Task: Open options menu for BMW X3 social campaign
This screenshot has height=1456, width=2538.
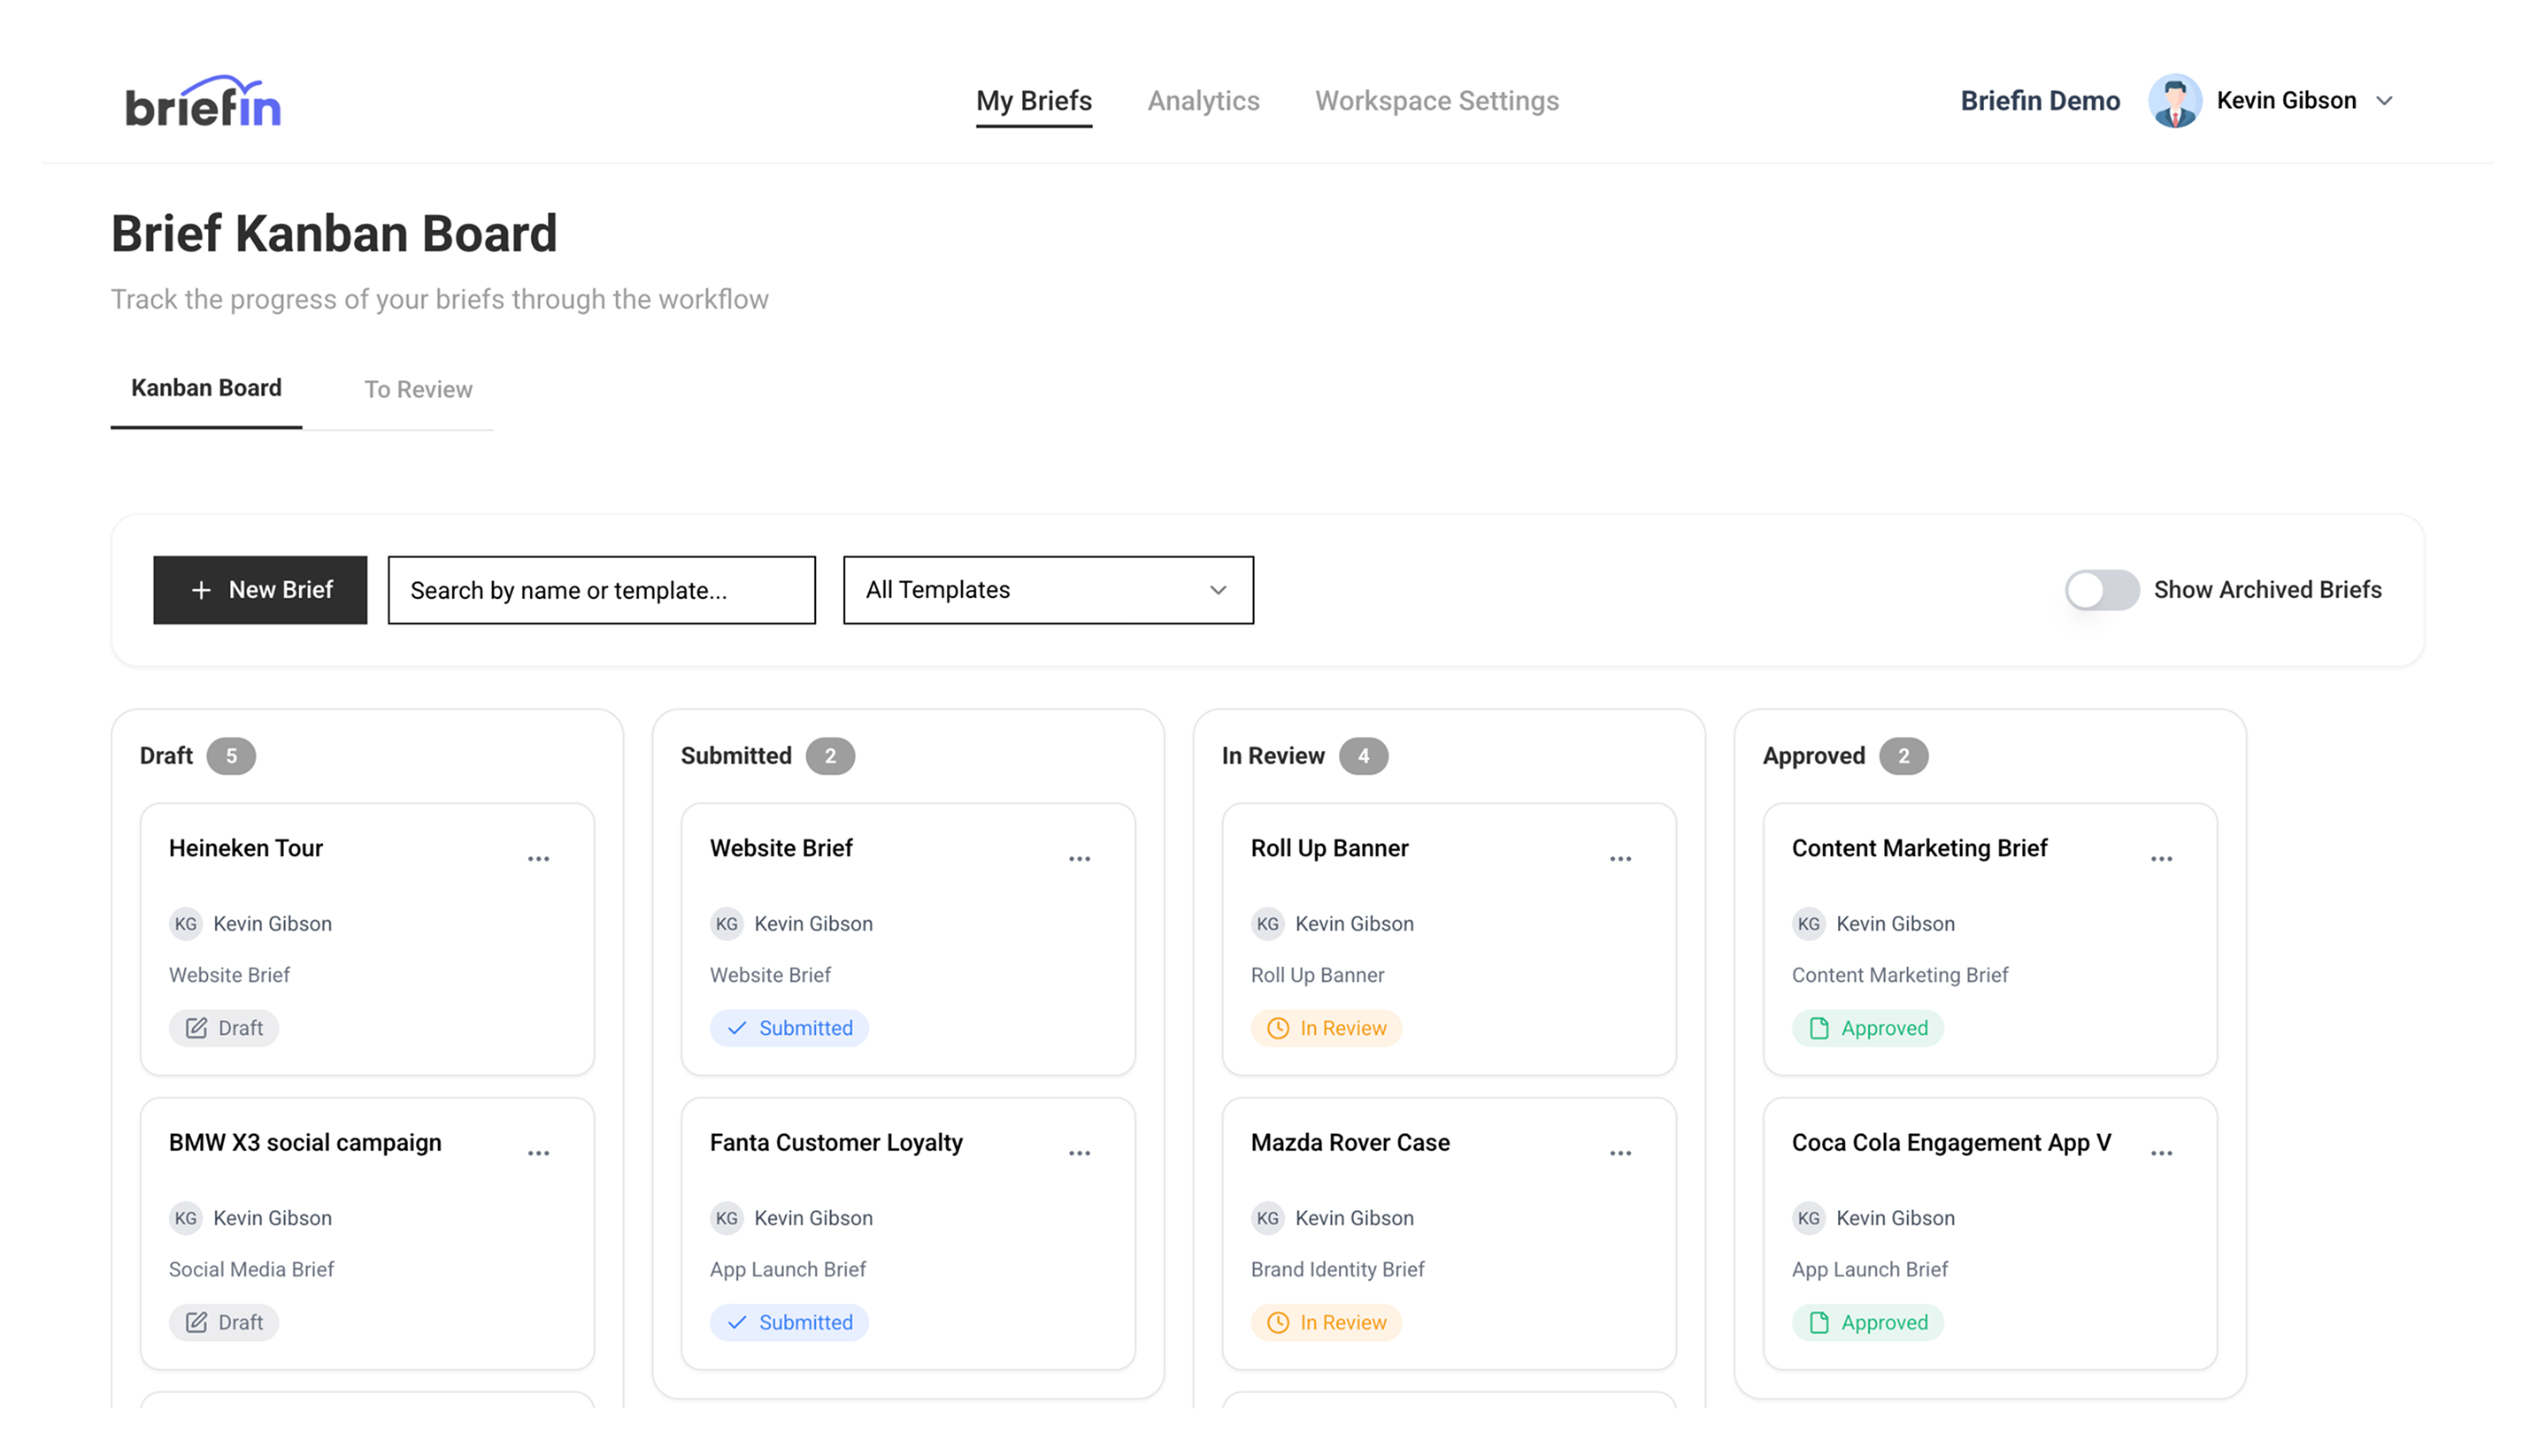Action: pyautogui.click(x=538, y=1153)
